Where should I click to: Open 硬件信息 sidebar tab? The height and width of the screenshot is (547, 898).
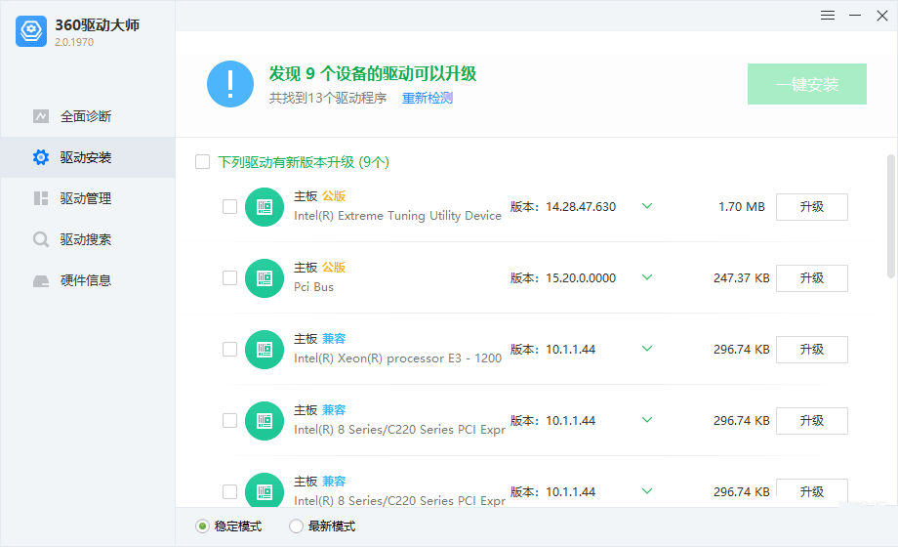pyautogui.click(x=88, y=280)
